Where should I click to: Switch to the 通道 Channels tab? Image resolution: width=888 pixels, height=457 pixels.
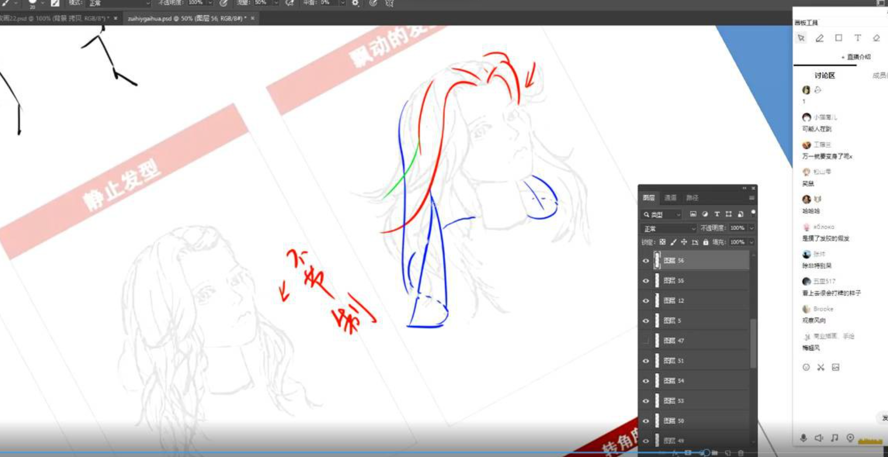(x=670, y=198)
